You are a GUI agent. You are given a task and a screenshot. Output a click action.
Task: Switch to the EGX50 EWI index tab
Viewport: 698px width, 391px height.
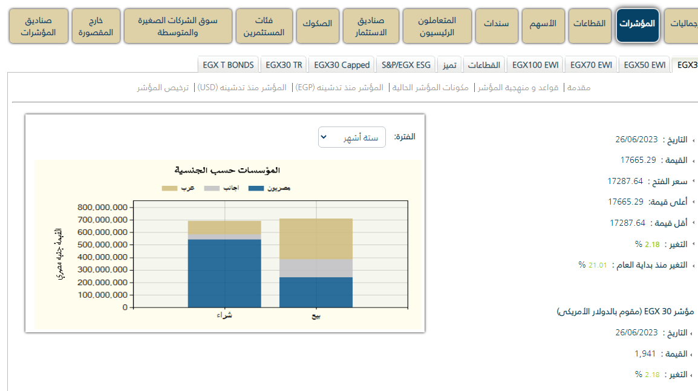[x=645, y=65]
